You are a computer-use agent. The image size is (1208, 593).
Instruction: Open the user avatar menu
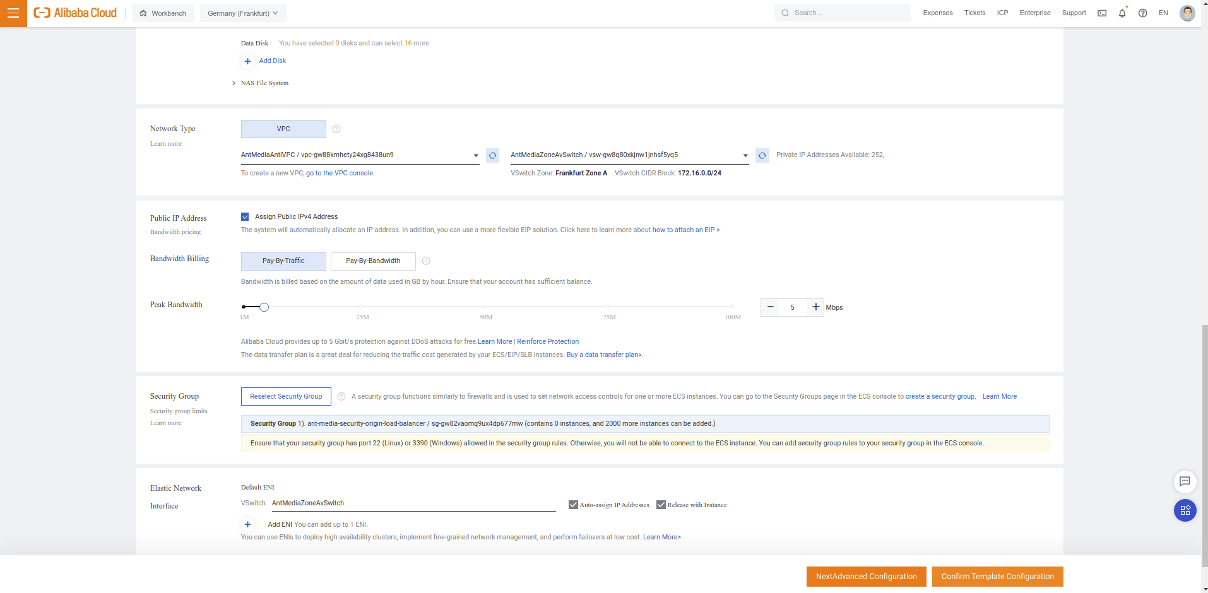click(1187, 13)
